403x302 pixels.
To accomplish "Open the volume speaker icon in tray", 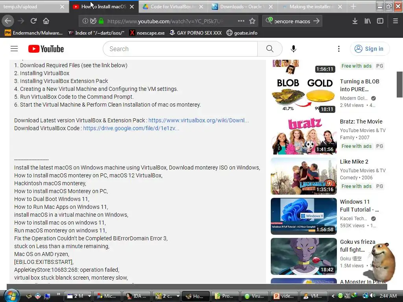I will click(373, 296).
